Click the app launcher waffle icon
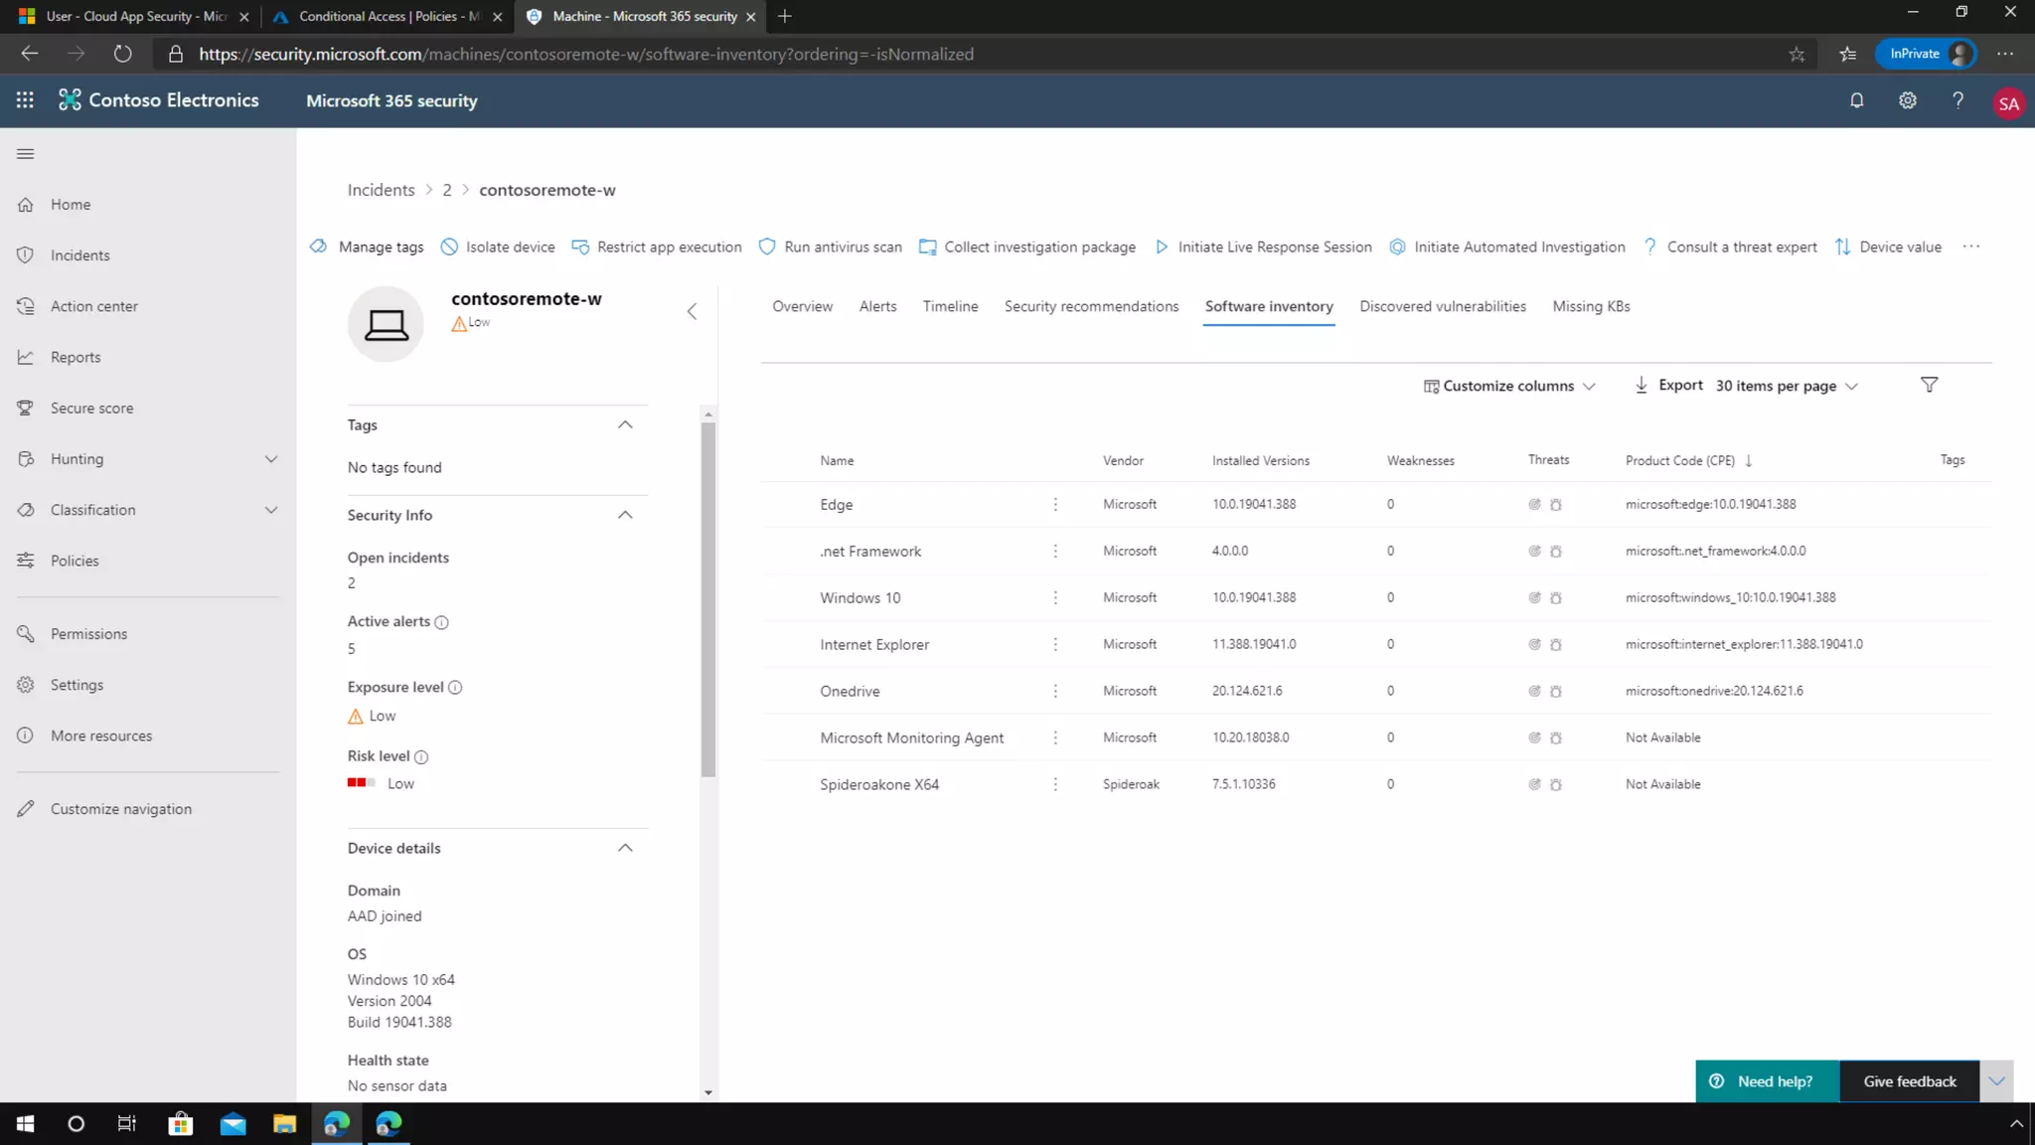 (25, 100)
